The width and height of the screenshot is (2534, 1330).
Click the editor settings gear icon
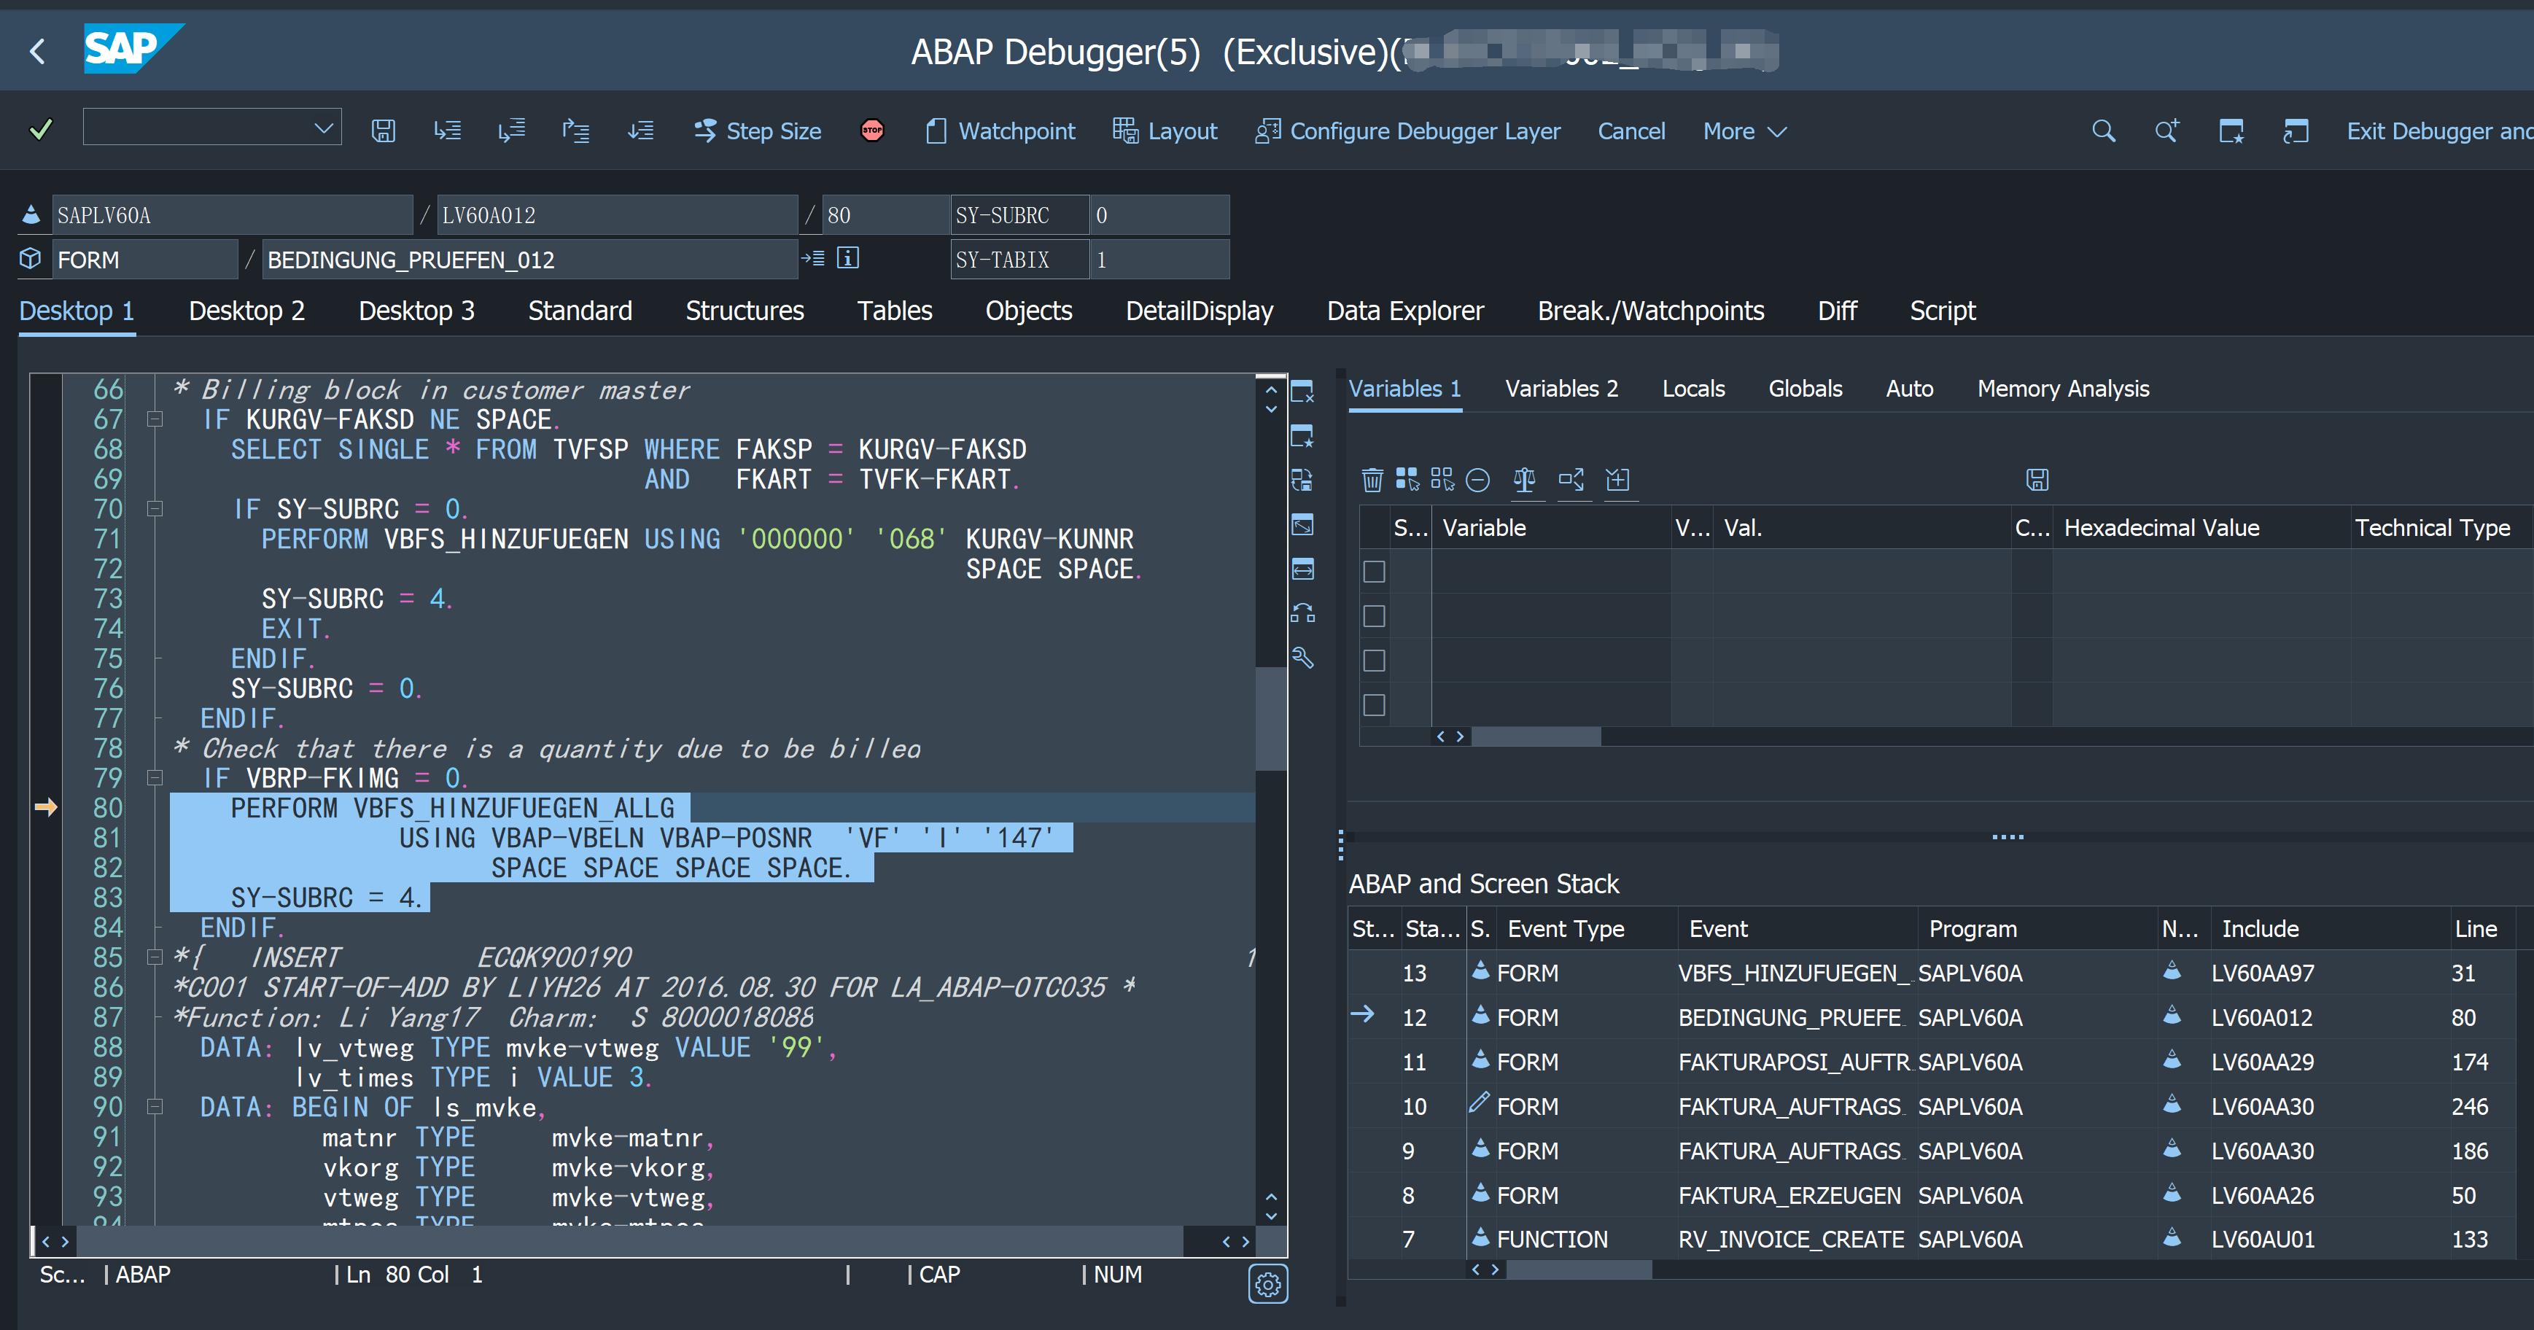(1267, 1284)
